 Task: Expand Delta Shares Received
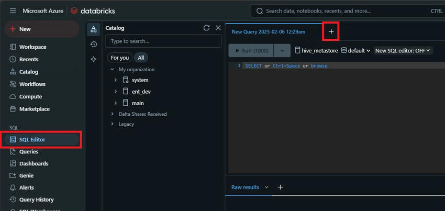(113, 114)
